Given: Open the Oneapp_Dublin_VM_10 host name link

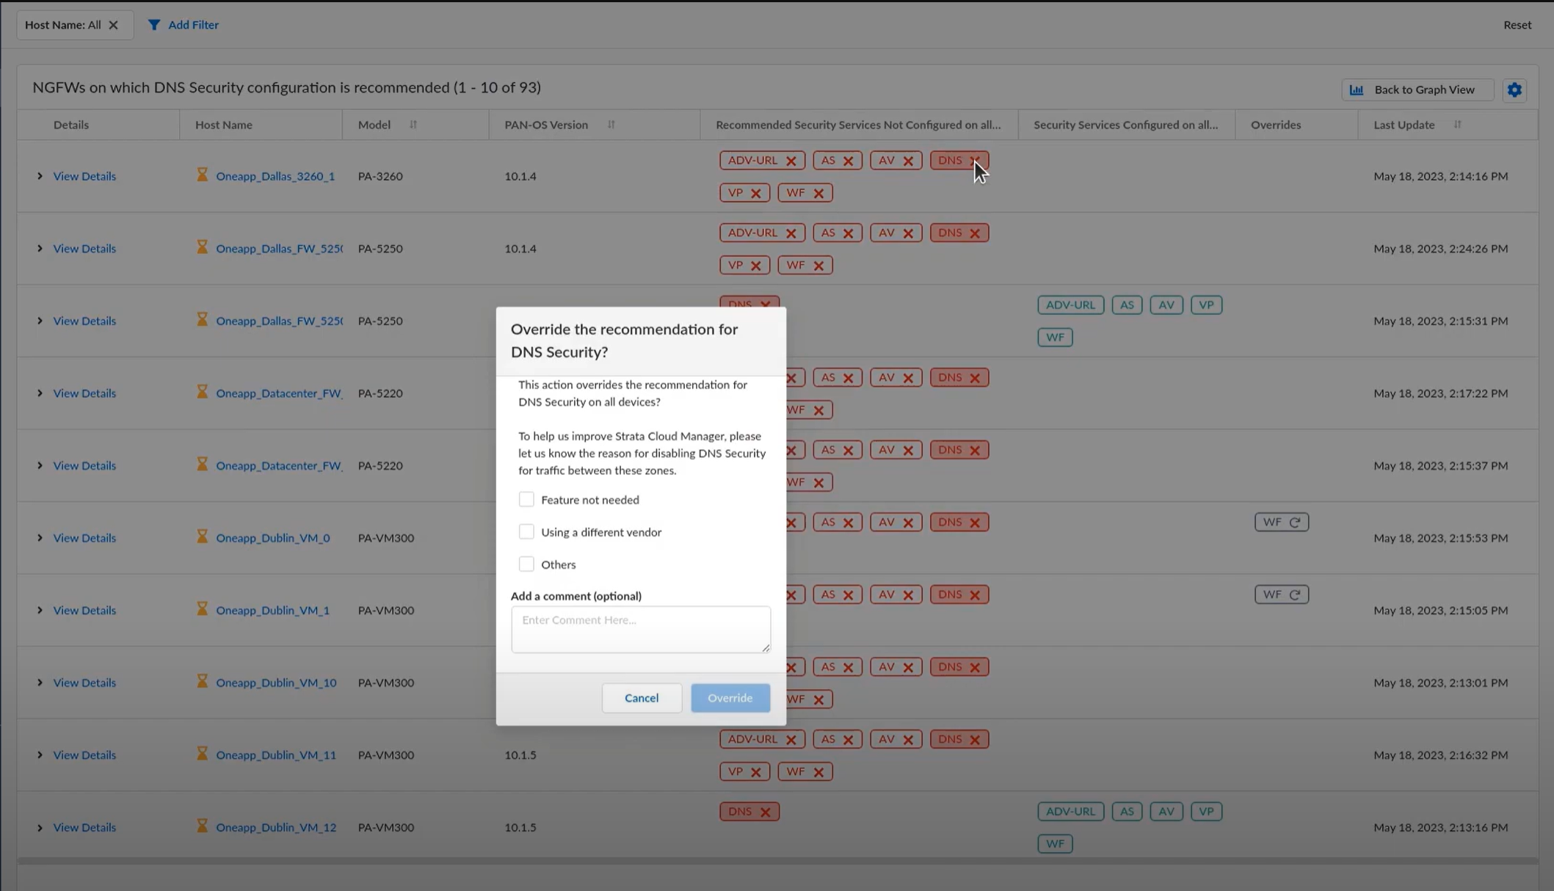Looking at the screenshot, I should 276,683.
